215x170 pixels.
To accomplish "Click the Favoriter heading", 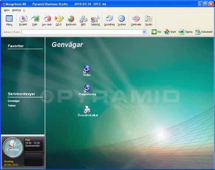I will 16,46.
